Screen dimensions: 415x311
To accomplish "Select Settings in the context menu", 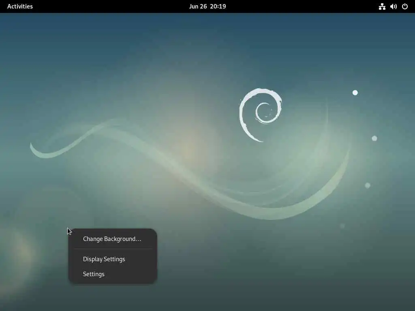I will coord(113,274).
